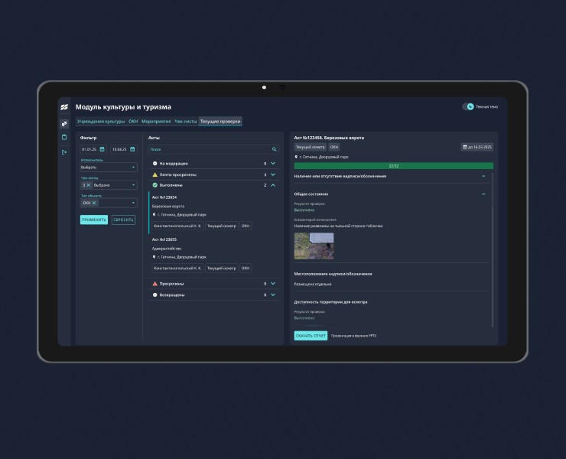
Task: Open calendar for start date 01.01.25
Action: [x=102, y=149]
